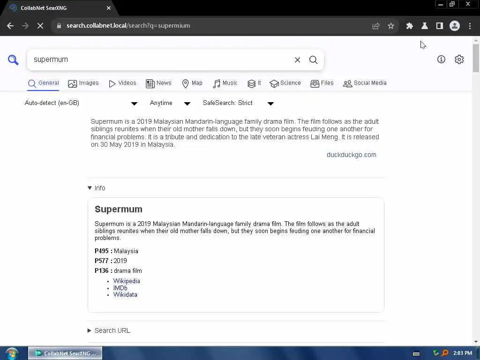Open Chrome Labs flask icon
This screenshot has height=360, width=480.
(424, 26)
